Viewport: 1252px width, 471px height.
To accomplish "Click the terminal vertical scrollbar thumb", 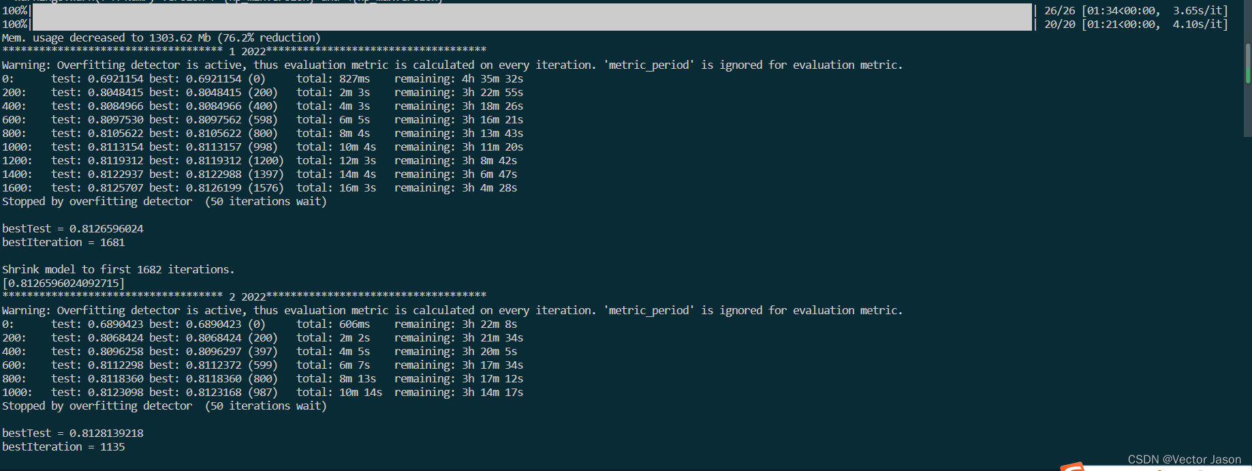I will pos(1248,63).
